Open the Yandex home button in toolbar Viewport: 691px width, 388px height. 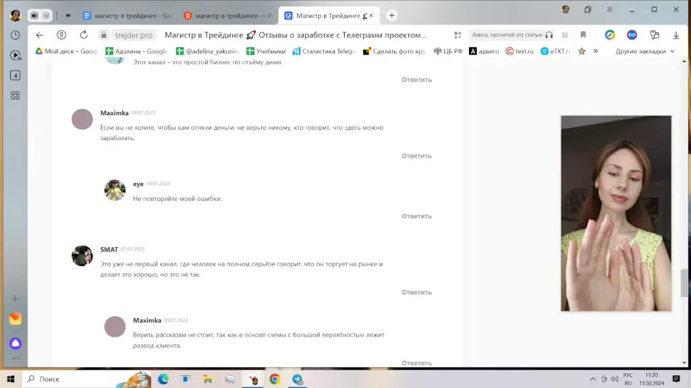(x=61, y=35)
